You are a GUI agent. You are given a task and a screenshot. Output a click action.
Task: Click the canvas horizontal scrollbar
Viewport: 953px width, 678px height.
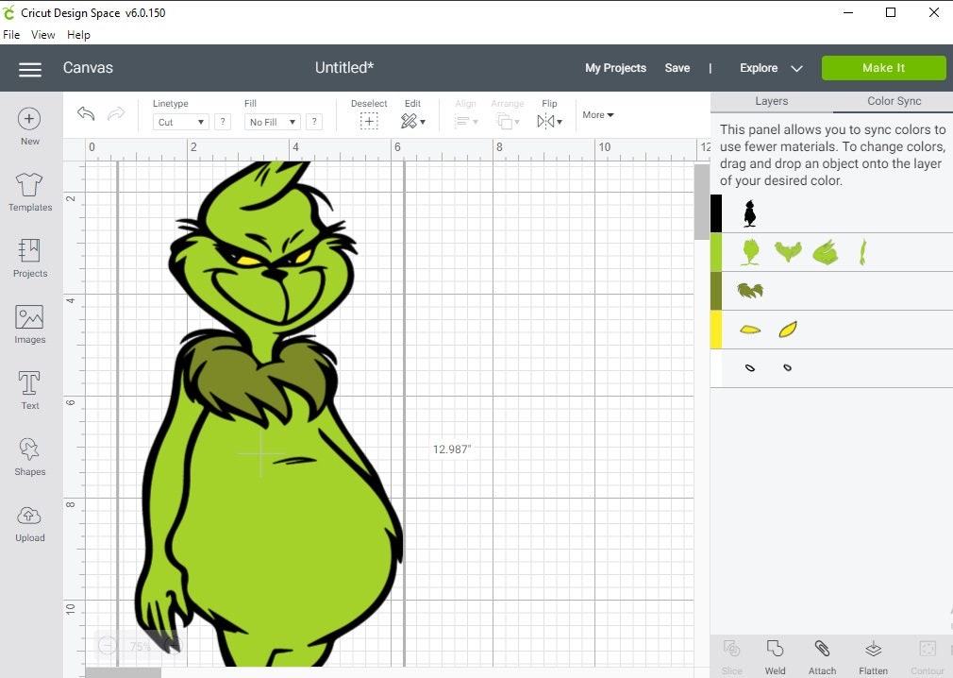click(x=124, y=672)
